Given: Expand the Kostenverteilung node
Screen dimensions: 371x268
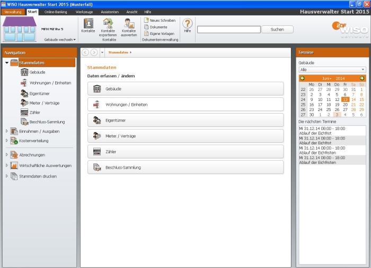Looking at the screenshot, I should (x=6, y=141).
